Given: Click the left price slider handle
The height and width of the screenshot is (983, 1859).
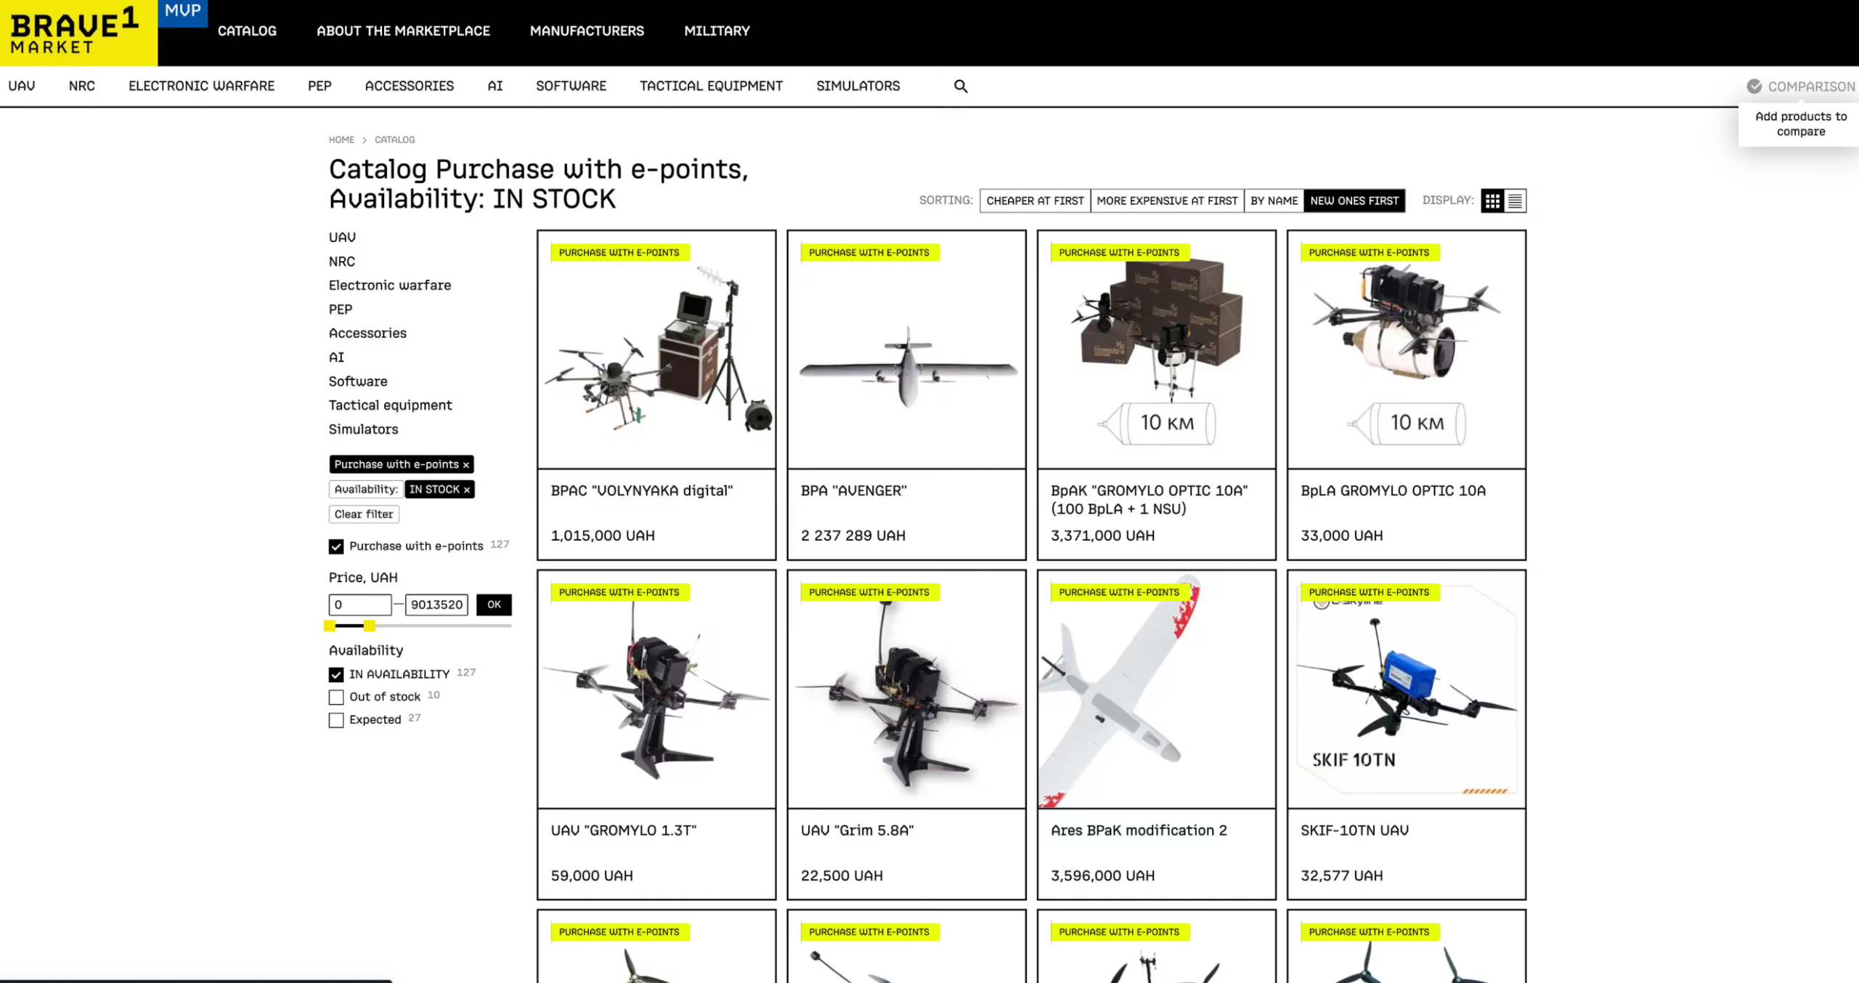Looking at the screenshot, I should click(330, 626).
